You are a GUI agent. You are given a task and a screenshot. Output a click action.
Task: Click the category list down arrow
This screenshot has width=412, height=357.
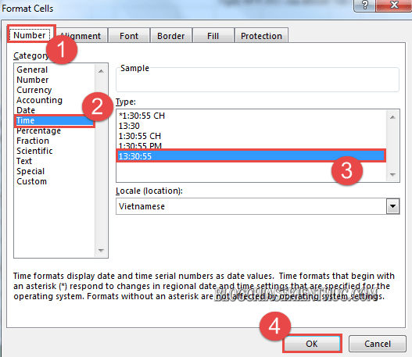pyautogui.click(x=101, y=251)
